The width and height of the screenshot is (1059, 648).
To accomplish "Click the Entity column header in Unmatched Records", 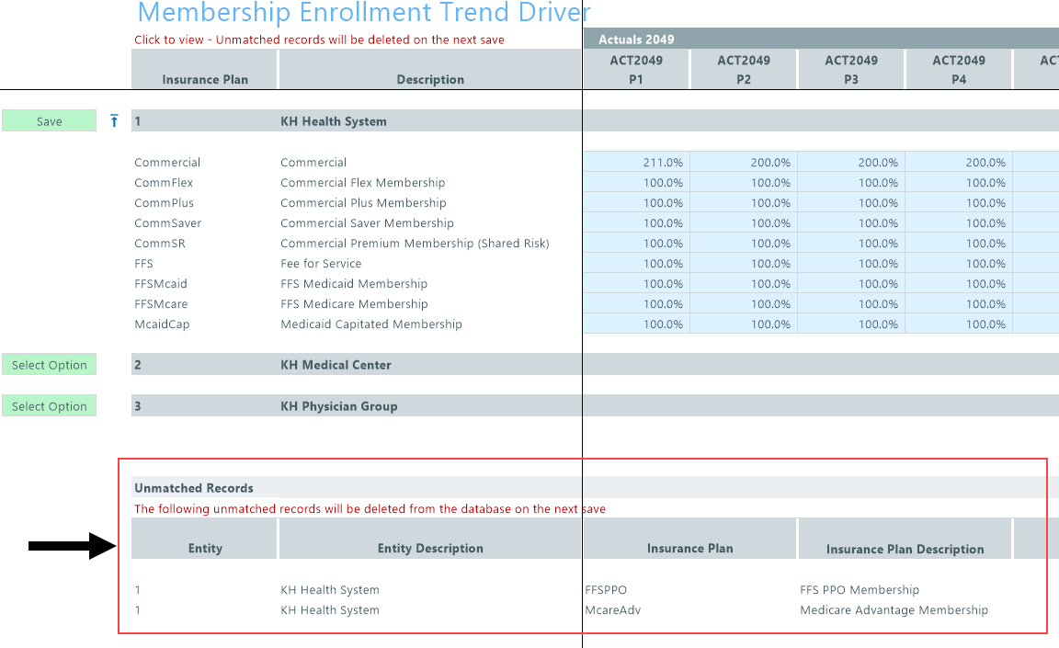I will (x=205, y=539).
